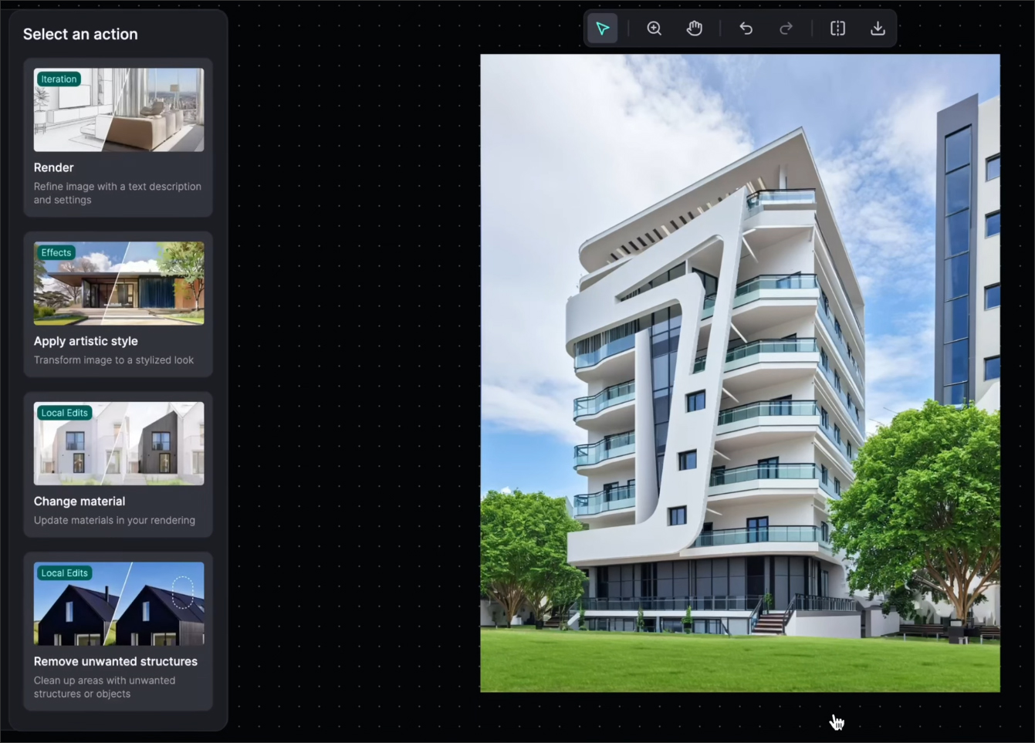Redo the reverted change
The height and width of the screenshot is (743, 1035).
pos(786,29)
